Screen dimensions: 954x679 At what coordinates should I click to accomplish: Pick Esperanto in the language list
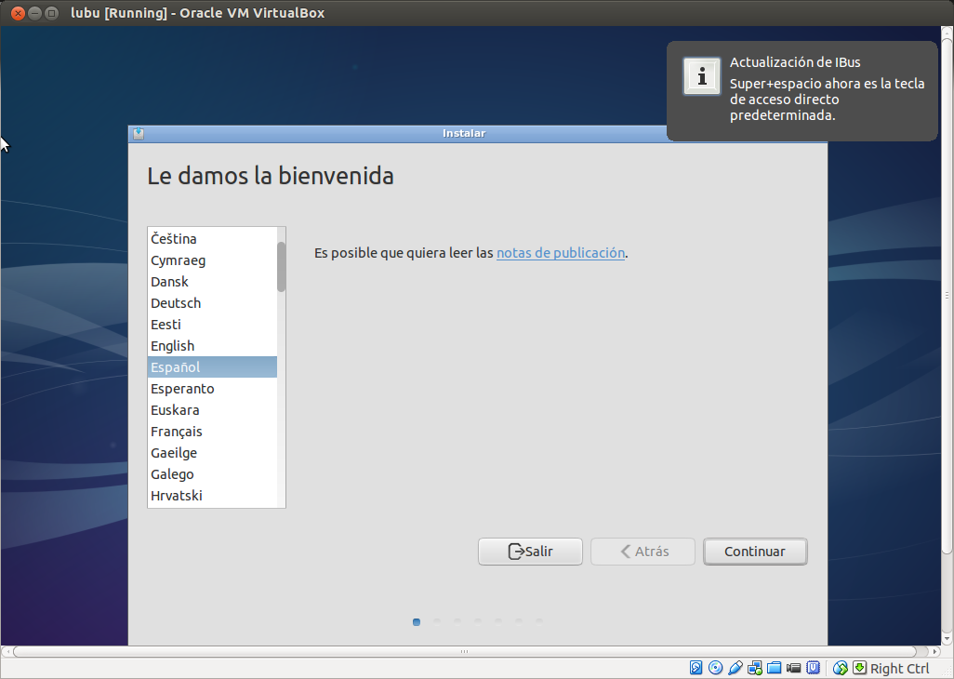pos(182,389)
